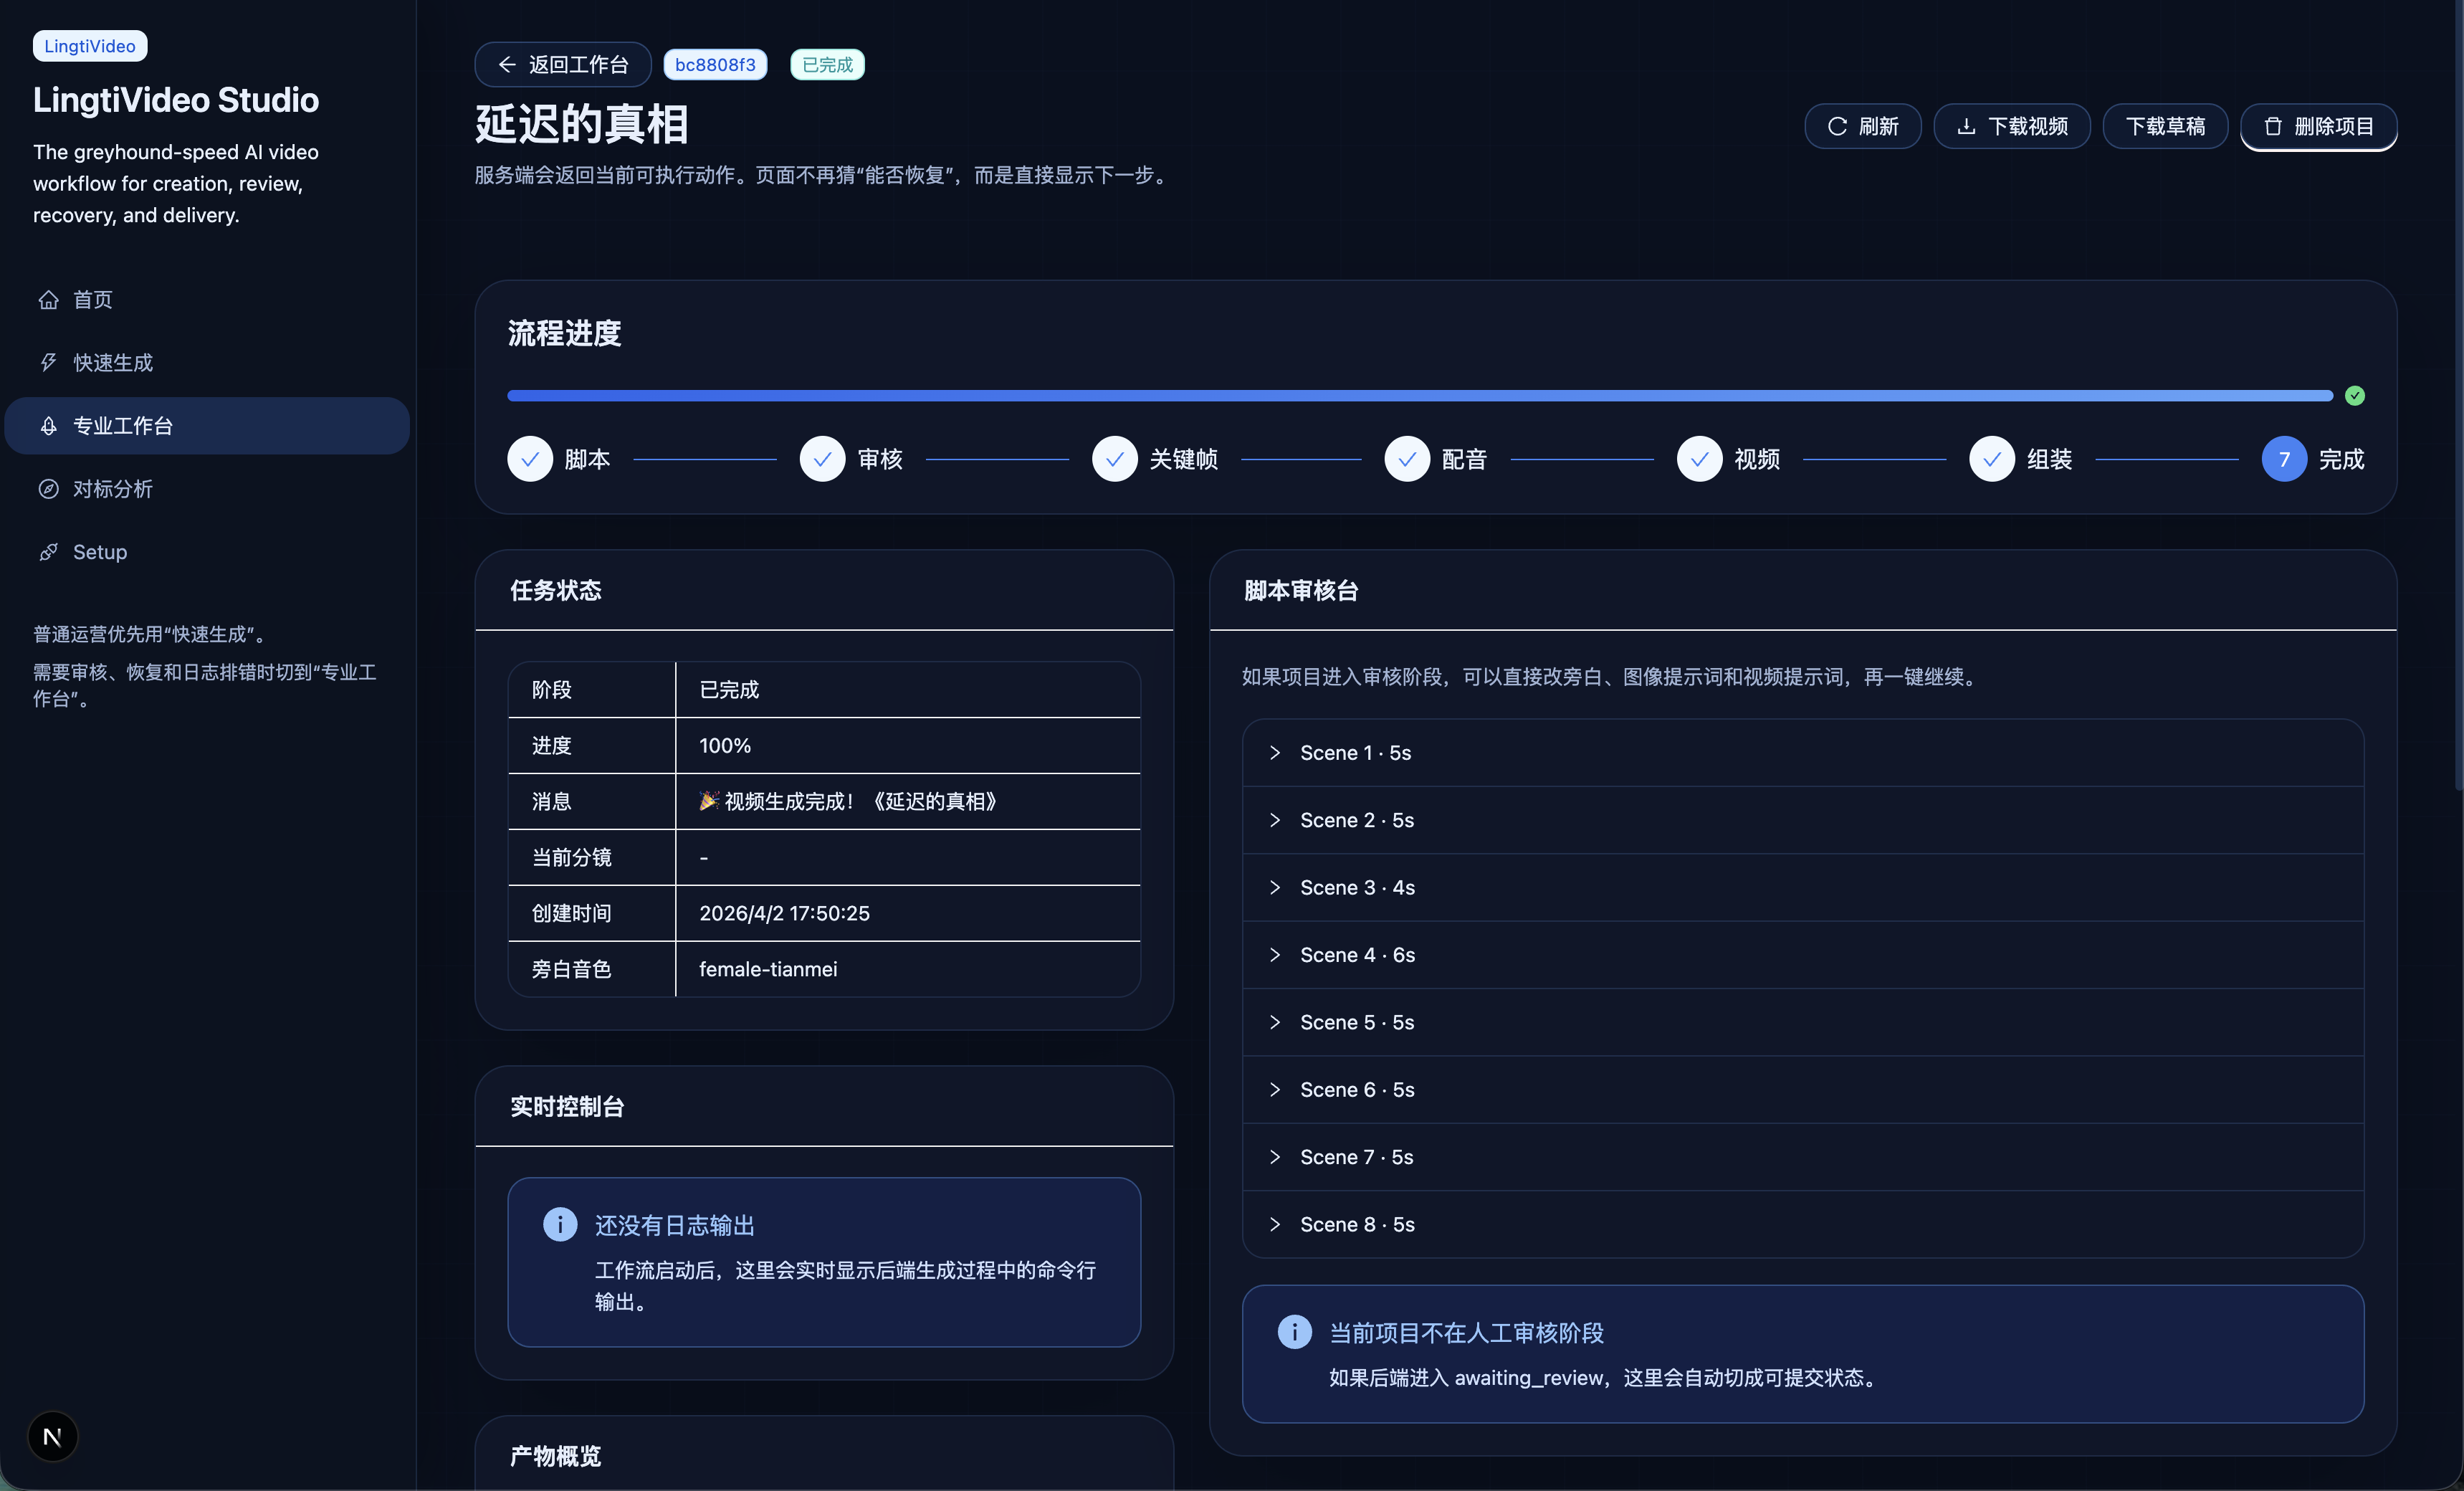Click the 已完成 status tag in header
Image resolution: width=2464 pixels, height=1491 pixels.
[827, 65]
